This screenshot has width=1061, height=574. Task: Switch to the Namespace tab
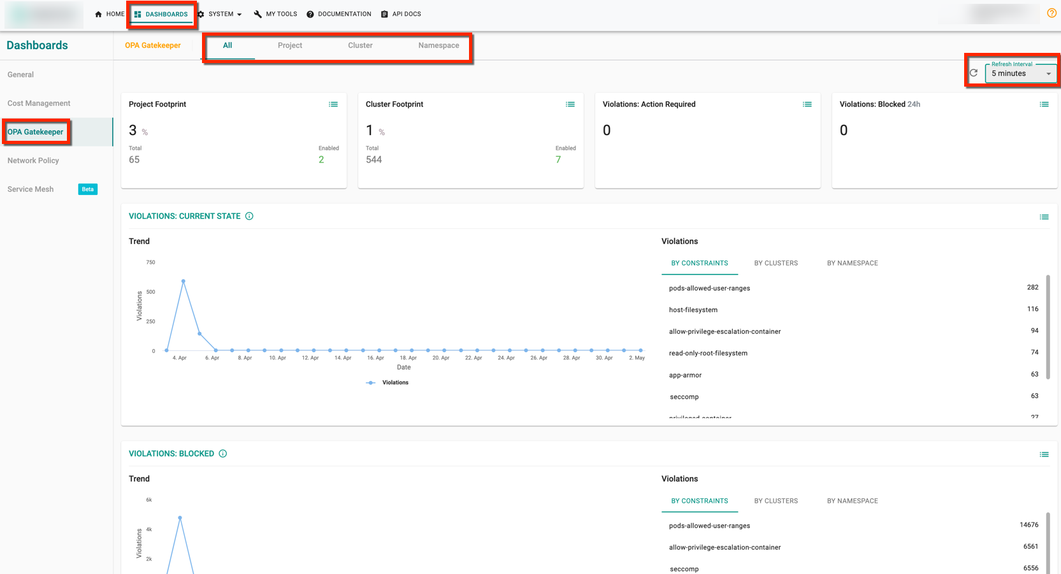click(x=438, y=45)
